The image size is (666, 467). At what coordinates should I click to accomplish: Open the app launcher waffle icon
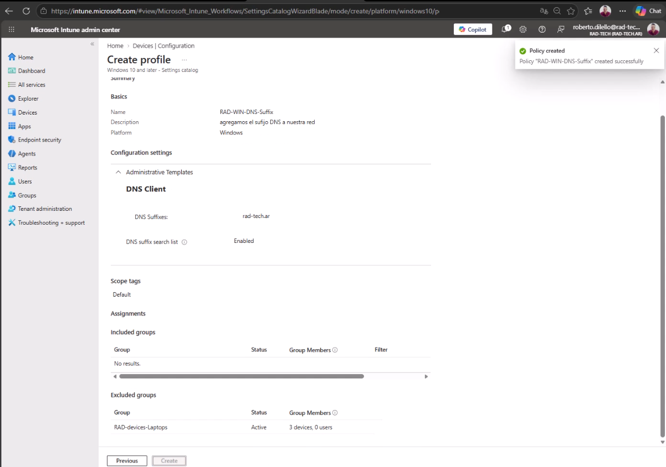point(12,29)
